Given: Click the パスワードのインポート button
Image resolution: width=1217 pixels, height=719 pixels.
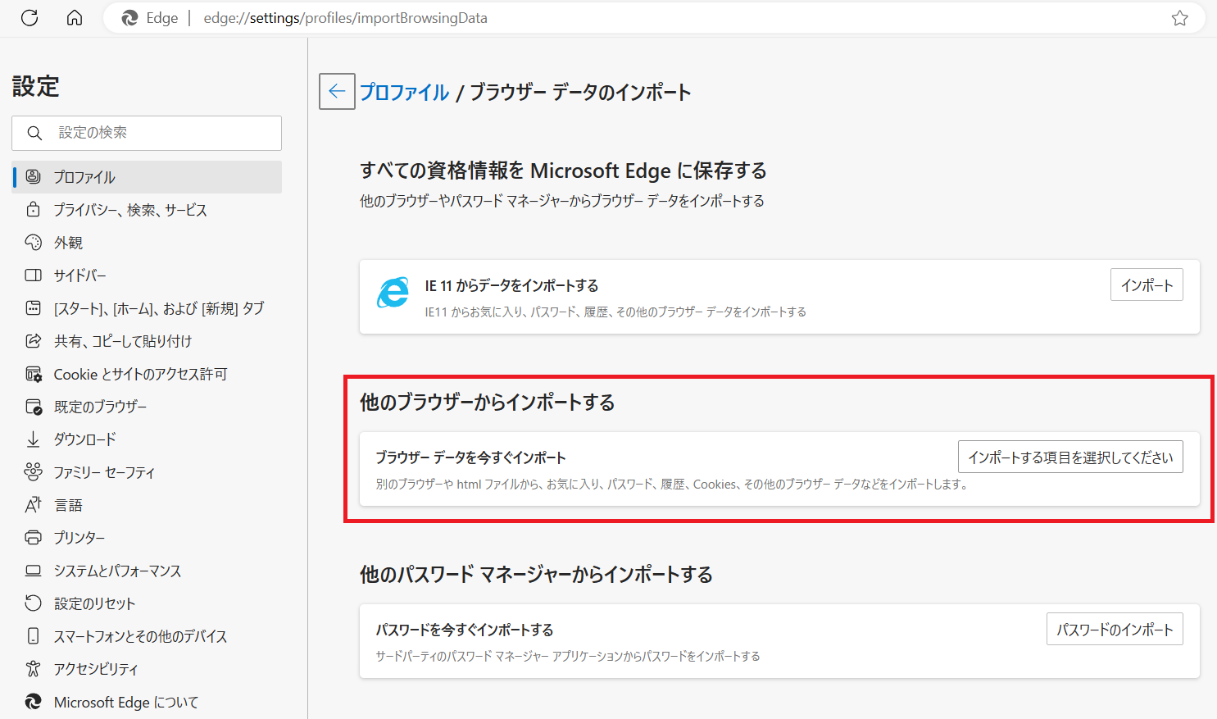Looking at the screenshot, I should tap(1115, 629).
